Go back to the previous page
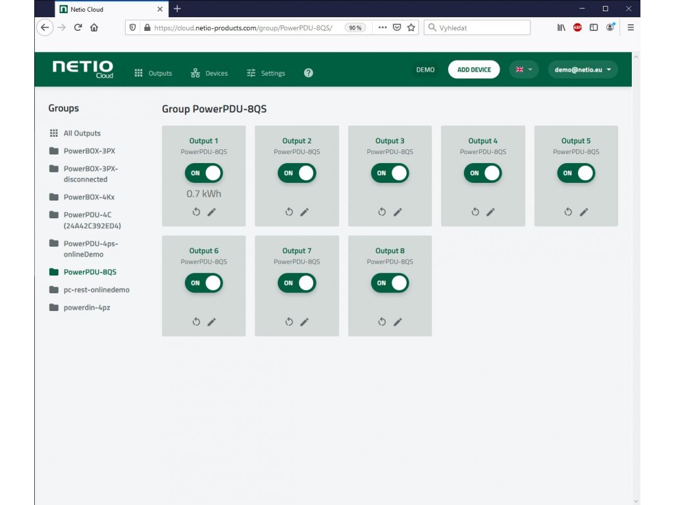Screen dimensions: 674x505 pyautogui.click(x=45, y=28)
